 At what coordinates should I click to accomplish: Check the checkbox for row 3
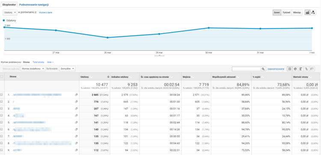pyautogui.click(x=2, y=108)
